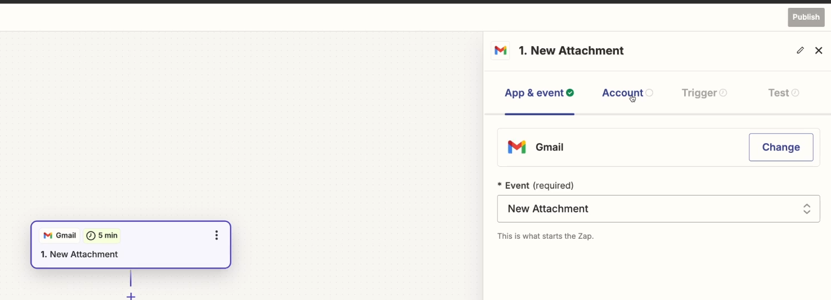Close the New Attachment side panel
The width and height of the screenshot is (831, 300).
point(819,51)
